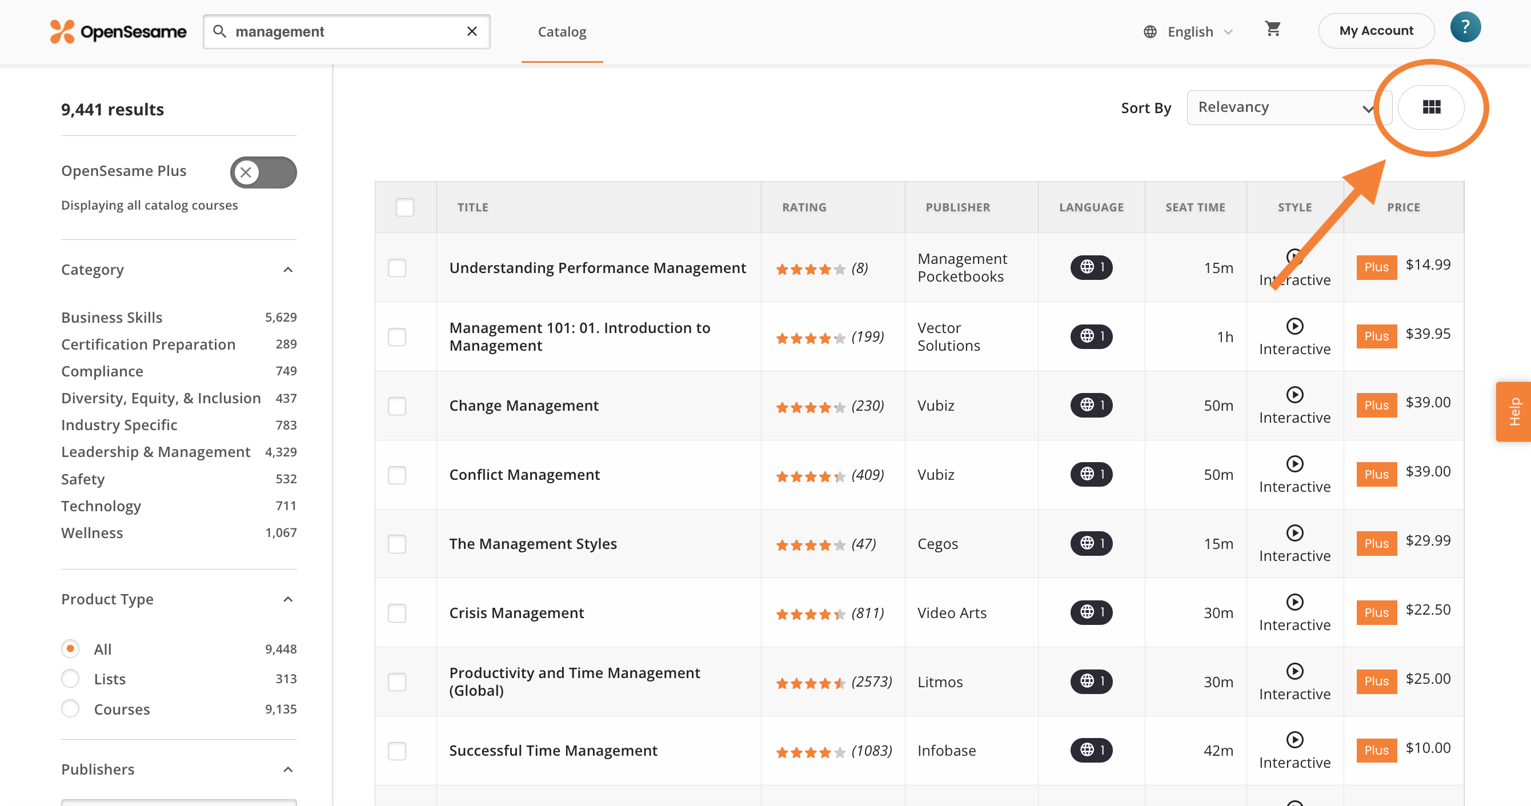Filter by Industry Specific category
This screenshot has width=1531, height=806.
[x=119, y=425]
